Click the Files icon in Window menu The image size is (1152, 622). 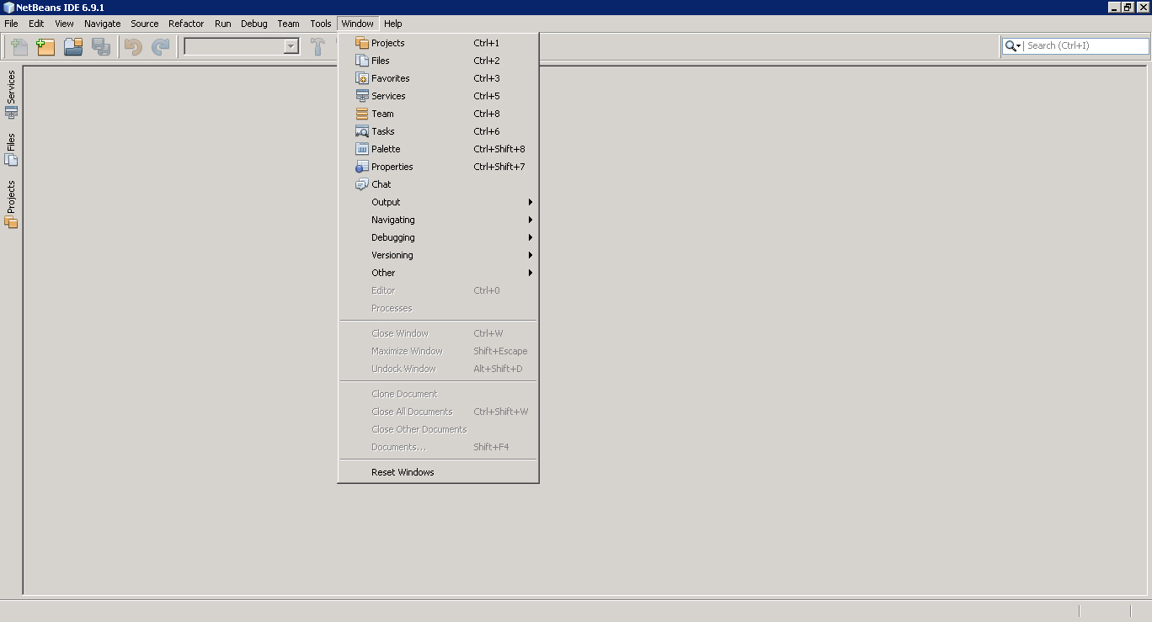(362, 61)
